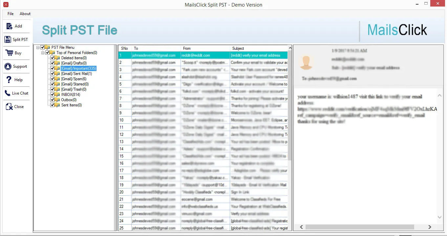
Task: Click the folder tree vertical scrollbar
Action: click(x=115, y=138)
